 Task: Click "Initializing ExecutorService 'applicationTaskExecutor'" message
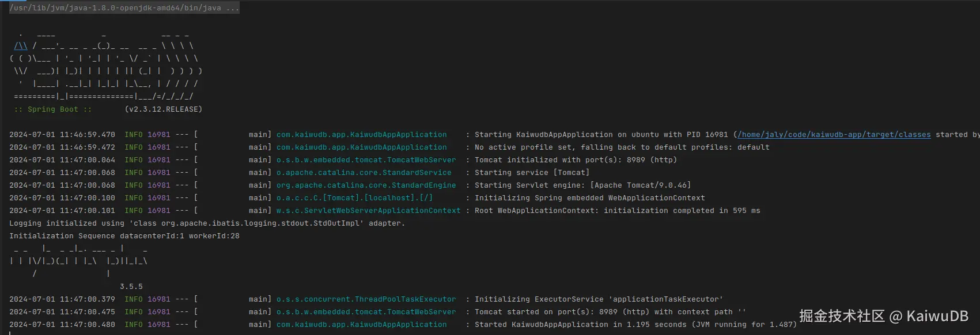coord(599,299)
